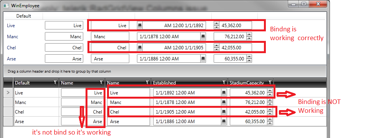Select grid Default cell Manc
This screenshot has width=384, height=138.
point(36,102)
